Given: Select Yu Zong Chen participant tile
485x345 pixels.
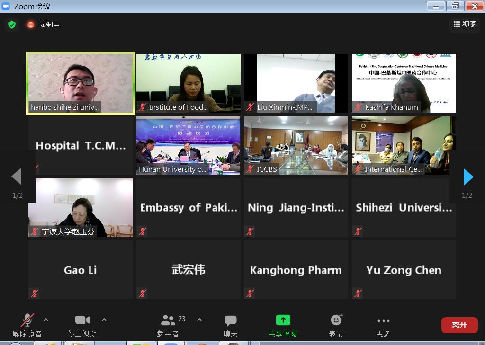Looking at the screenshot, I should pyautogui.click(x=404, y=270).
